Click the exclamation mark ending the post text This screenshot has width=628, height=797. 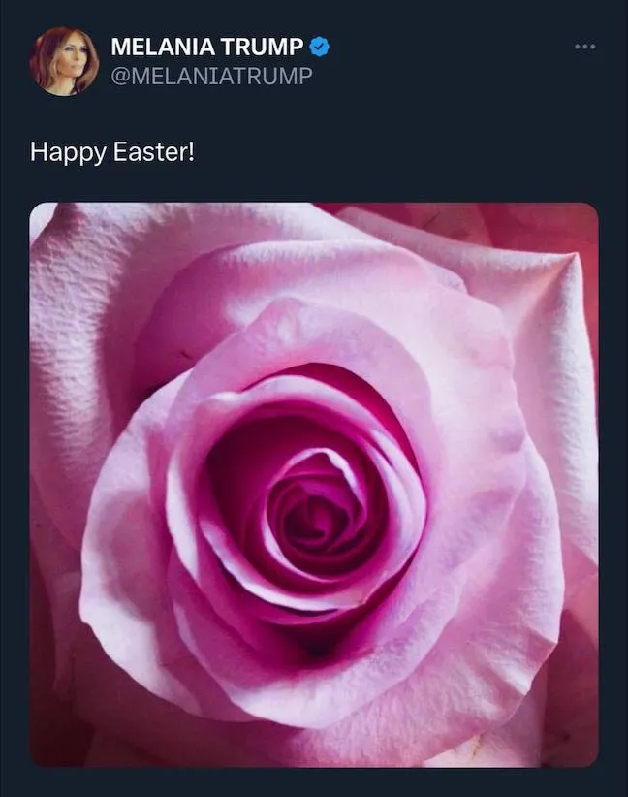point(192,152)
